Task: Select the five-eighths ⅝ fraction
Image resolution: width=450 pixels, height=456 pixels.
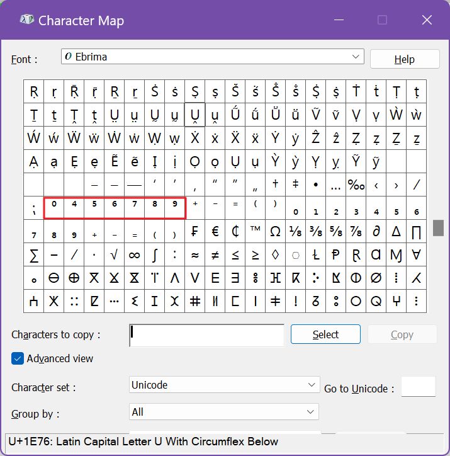Action: (x=336, y=231)
